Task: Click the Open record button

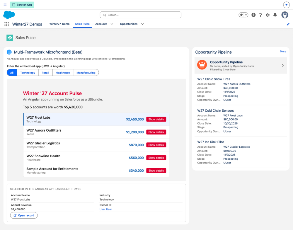Action: click(24, 215)
